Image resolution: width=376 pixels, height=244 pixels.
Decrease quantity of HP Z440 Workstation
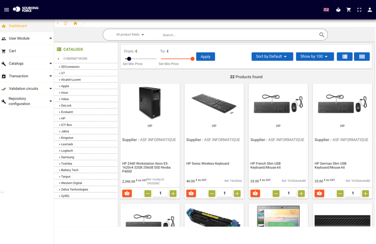148,194
